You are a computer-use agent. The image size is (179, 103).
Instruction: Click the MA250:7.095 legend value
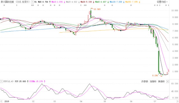coord(131,2)
